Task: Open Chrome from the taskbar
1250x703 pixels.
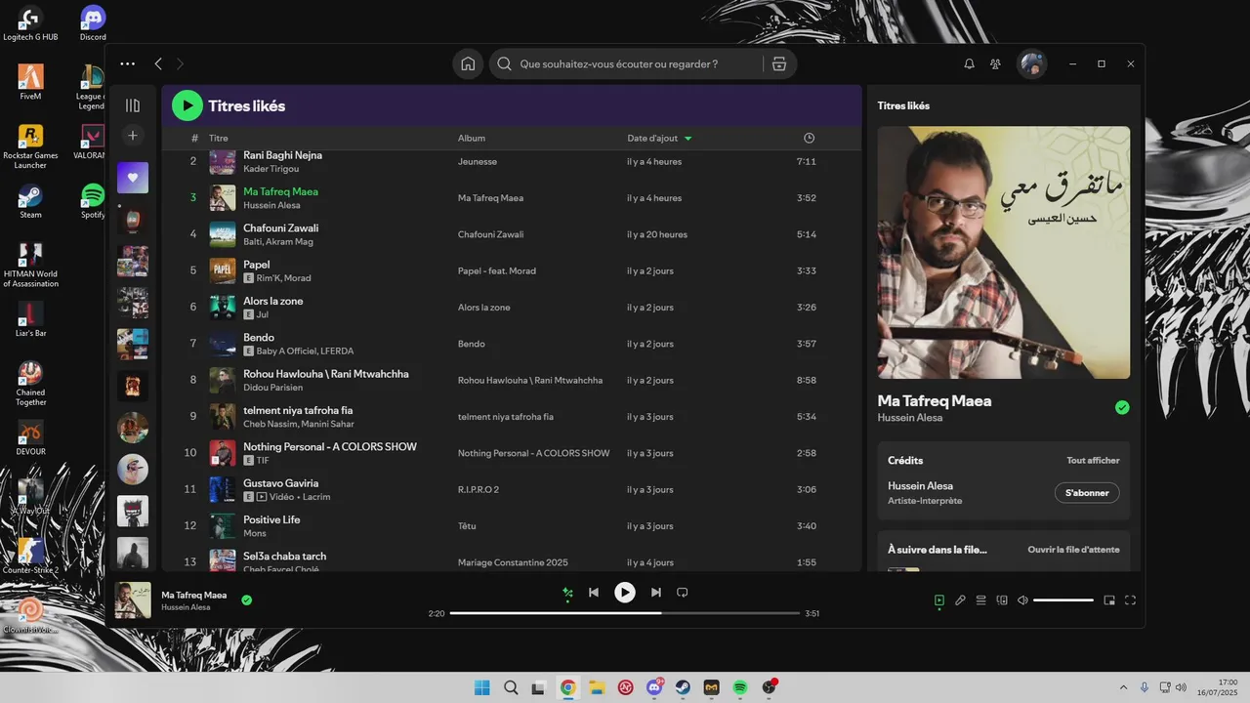Action: [x=568, y=687]
